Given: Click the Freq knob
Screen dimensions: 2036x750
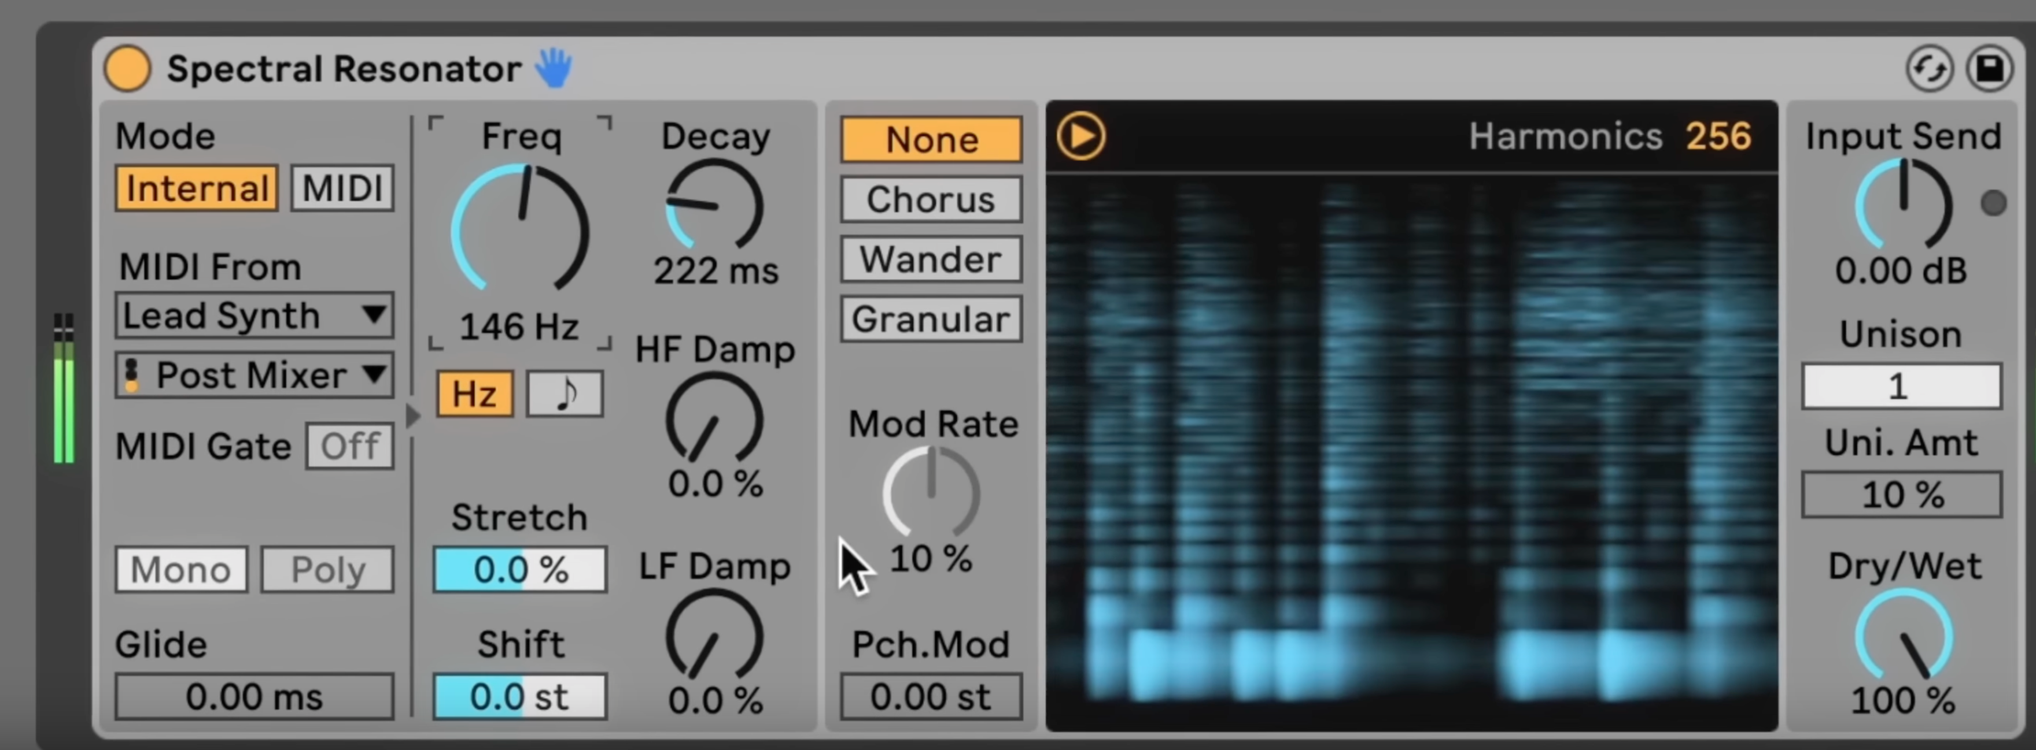Looking at the screenshot, I should (520, 228).
